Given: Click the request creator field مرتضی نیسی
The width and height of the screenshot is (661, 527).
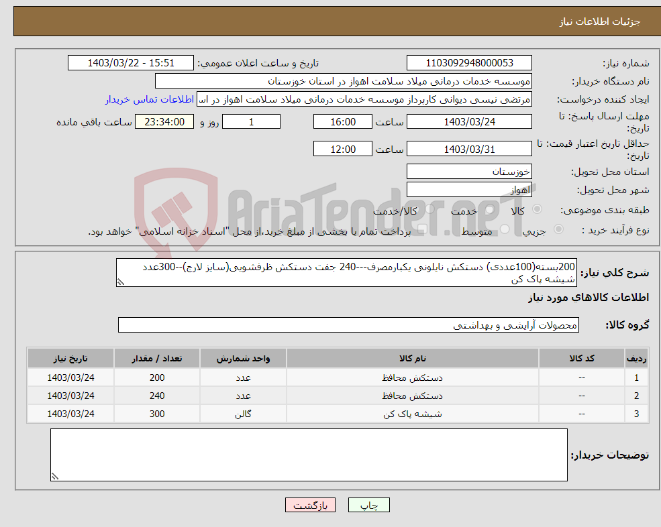Looking at the screenshot, I should [364, 99].
